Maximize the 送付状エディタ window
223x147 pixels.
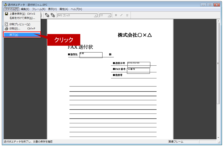pyautogui.click(x=210, y=5)
